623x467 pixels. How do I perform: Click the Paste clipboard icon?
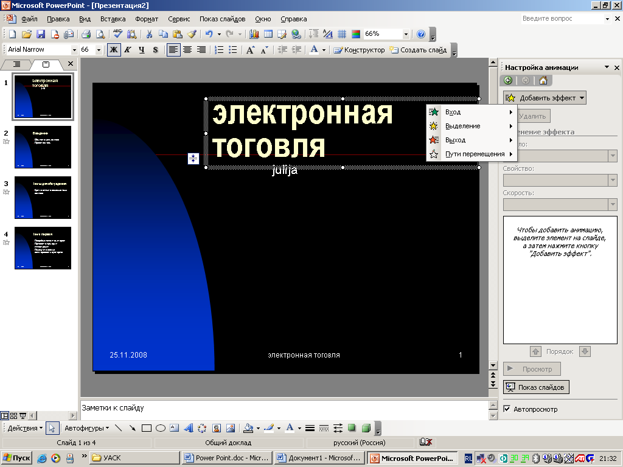click(177, 34)
